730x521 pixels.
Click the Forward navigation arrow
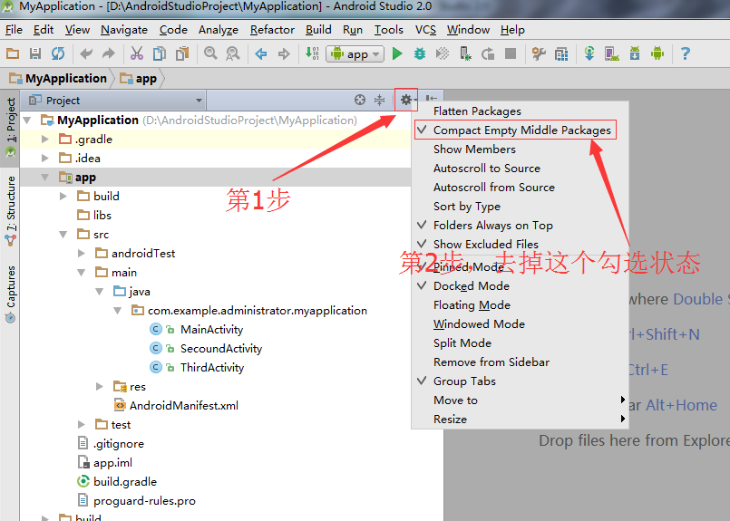(284, 54)
